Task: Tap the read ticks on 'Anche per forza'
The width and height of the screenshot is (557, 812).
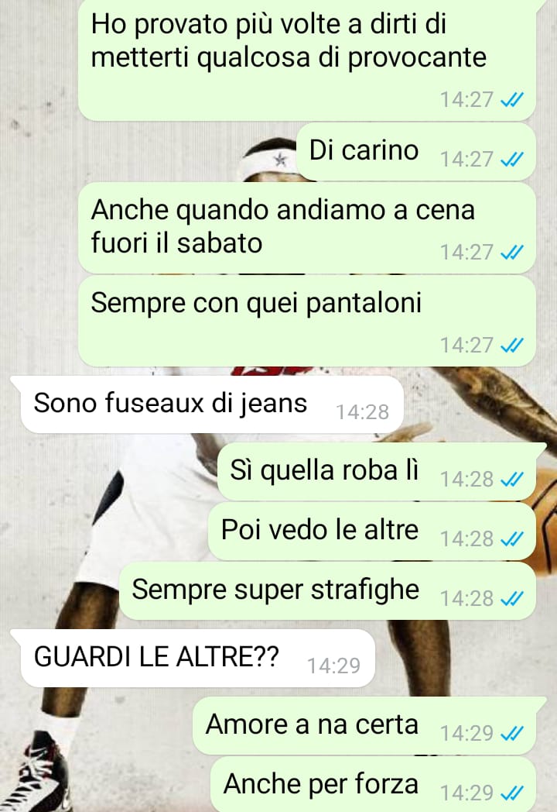Action: [x=512, y=793]
